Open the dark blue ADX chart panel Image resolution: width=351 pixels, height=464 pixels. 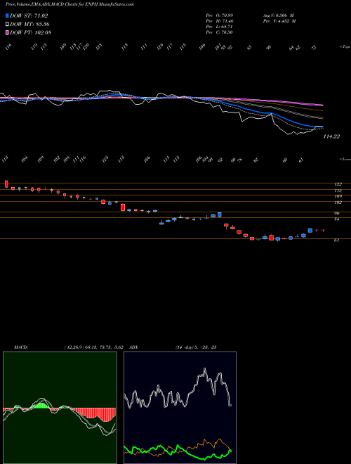click(180, 408)
